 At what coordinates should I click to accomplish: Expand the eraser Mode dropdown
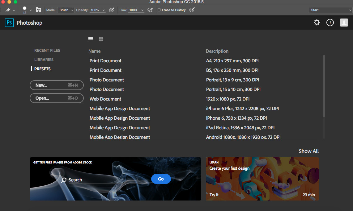point(66,10)
